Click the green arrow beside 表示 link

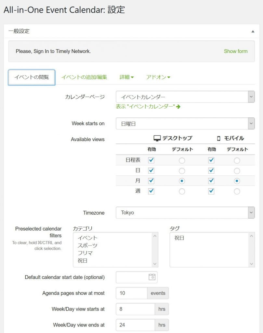(178, 106)
